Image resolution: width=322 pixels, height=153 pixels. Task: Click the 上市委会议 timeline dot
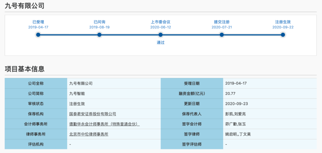click(161, 35)
